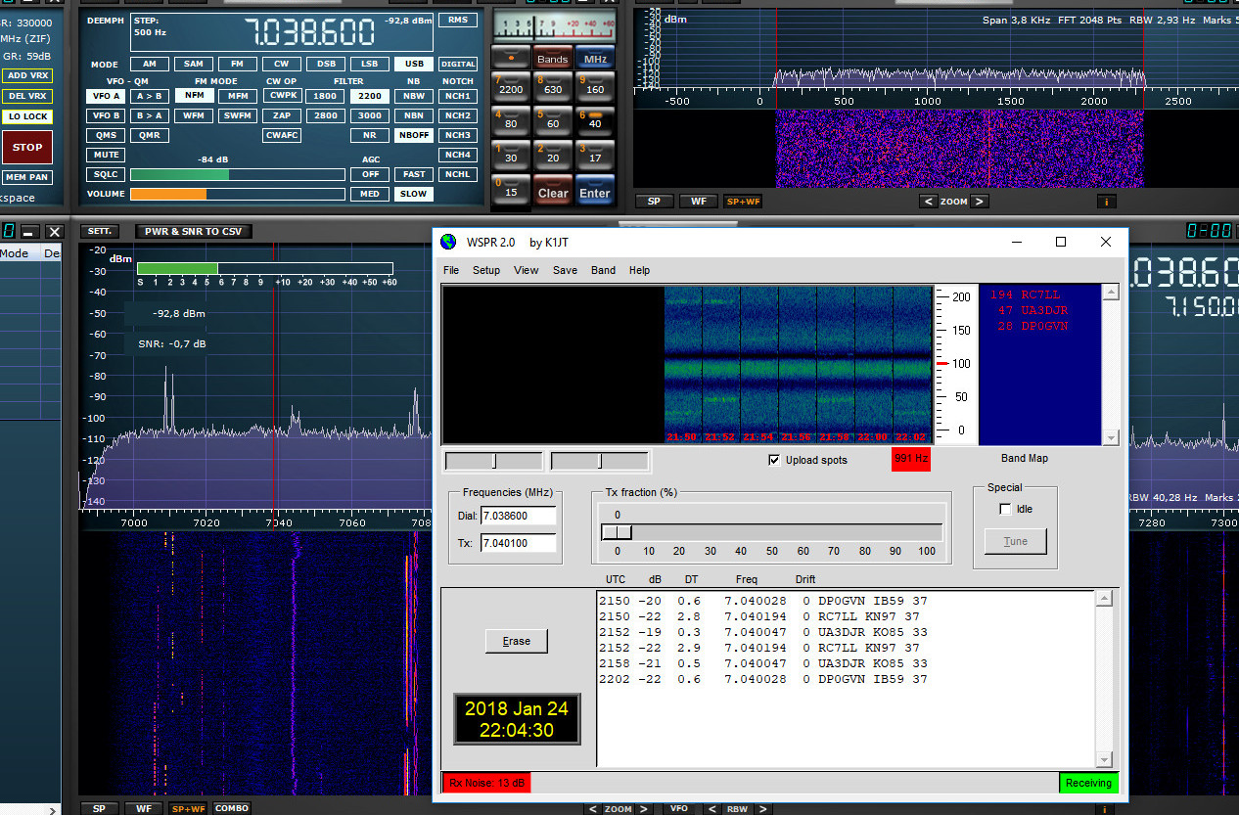Click the RBW increase arrow on bottom toolbar
The image size is (1239, 815).
(762, 809)
